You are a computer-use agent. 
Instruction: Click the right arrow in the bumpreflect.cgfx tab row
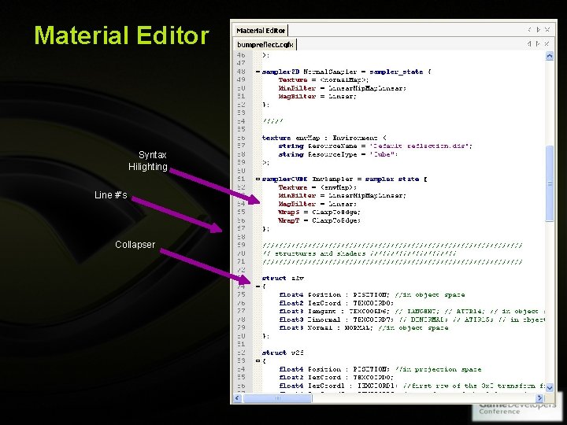[x=538, y=44]
